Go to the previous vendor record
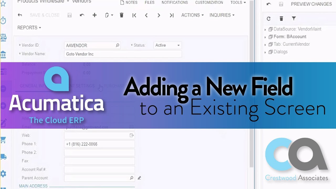Viewport: 336px width, 189px height. coord(146,15)
